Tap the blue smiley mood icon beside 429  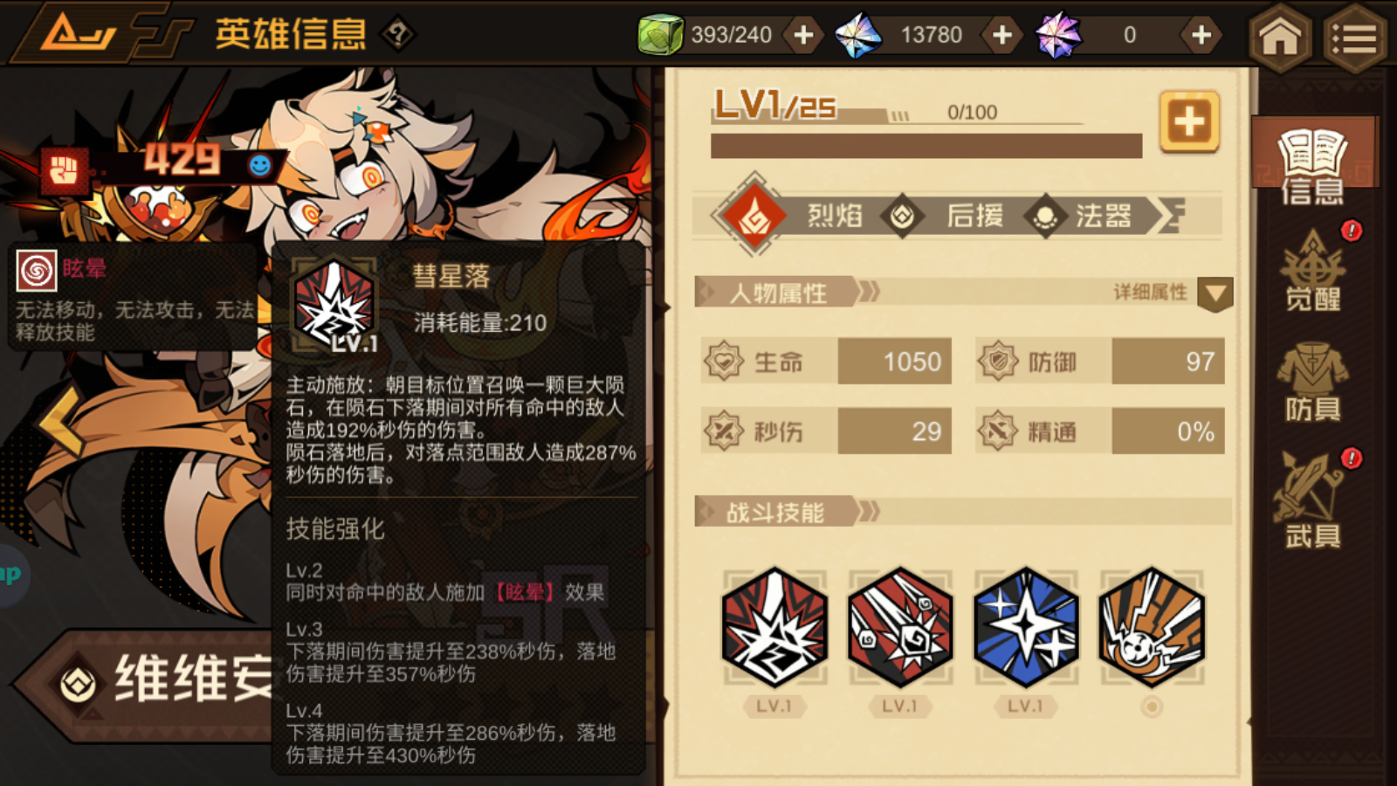coord(259,165)
